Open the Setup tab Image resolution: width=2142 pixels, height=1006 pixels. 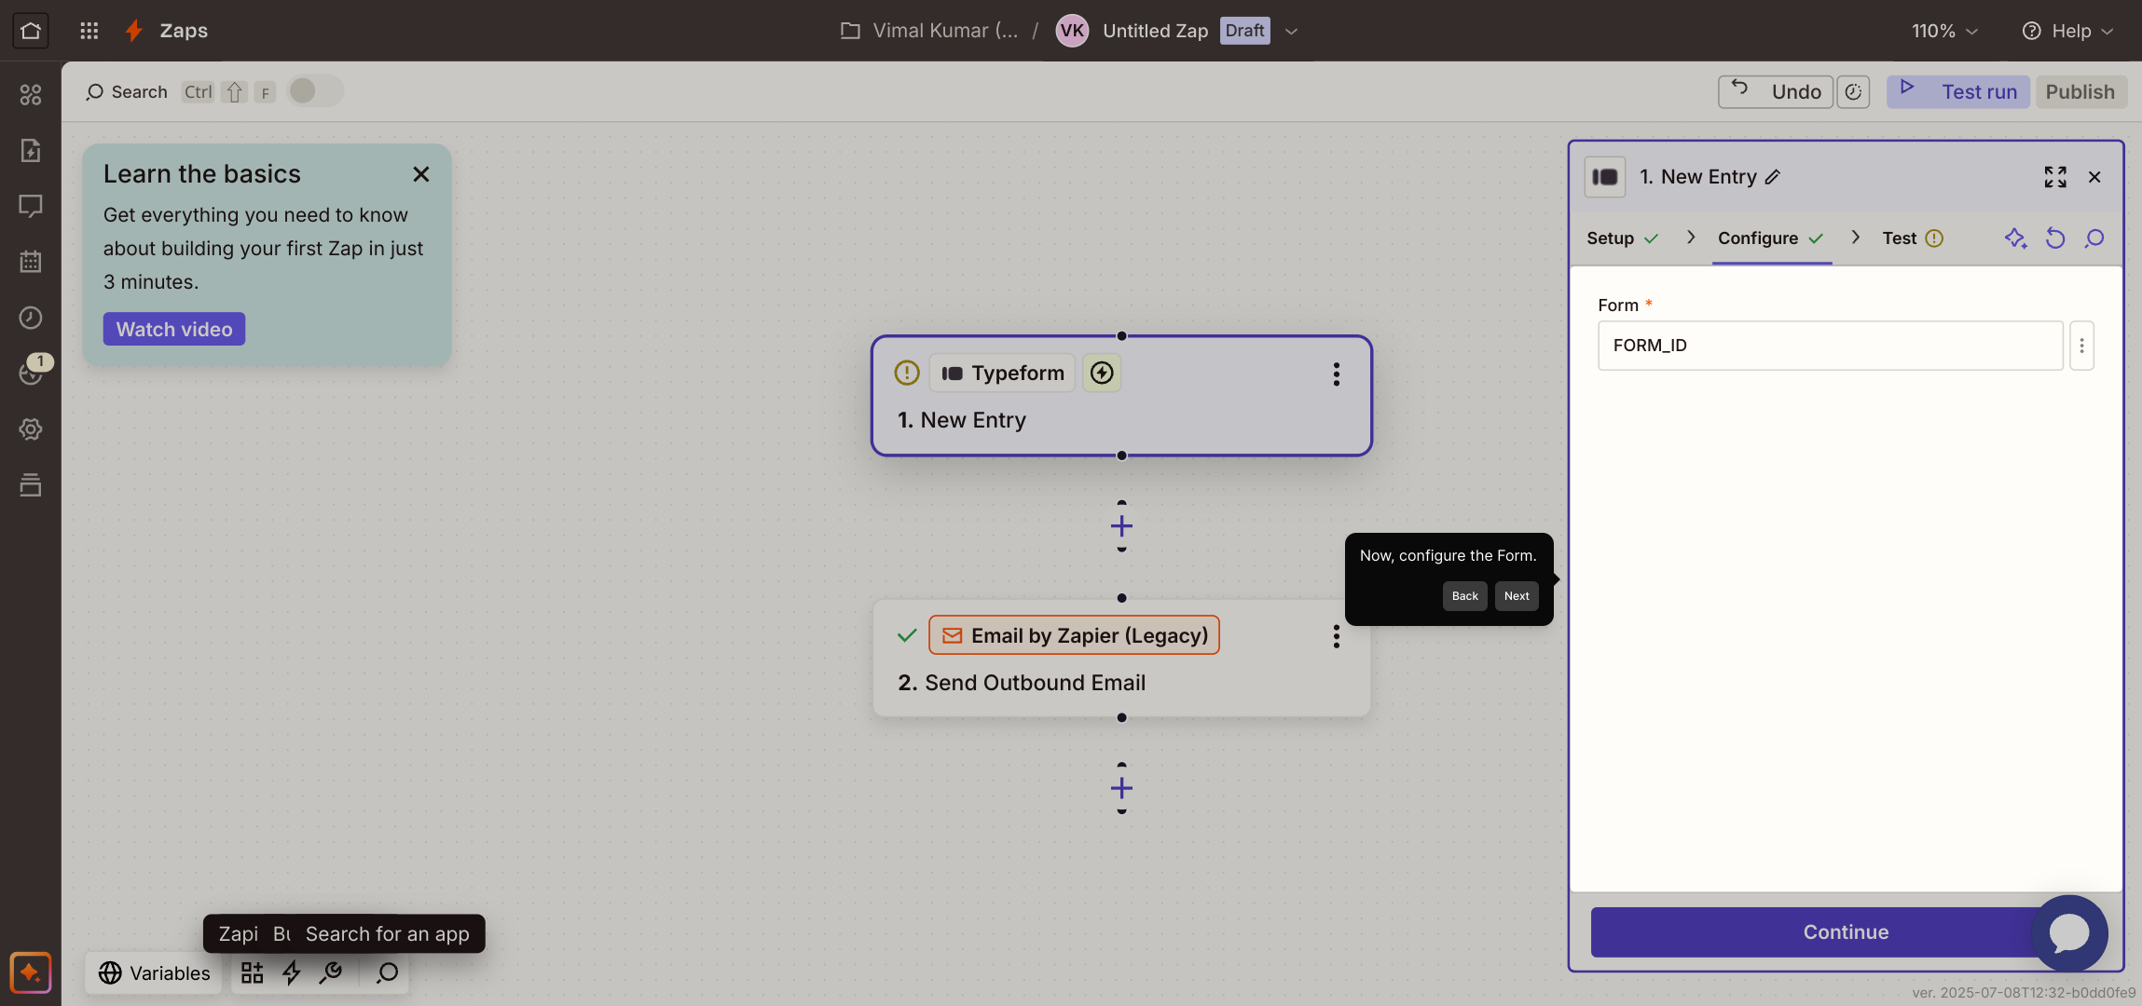[x=1622, y=238]
